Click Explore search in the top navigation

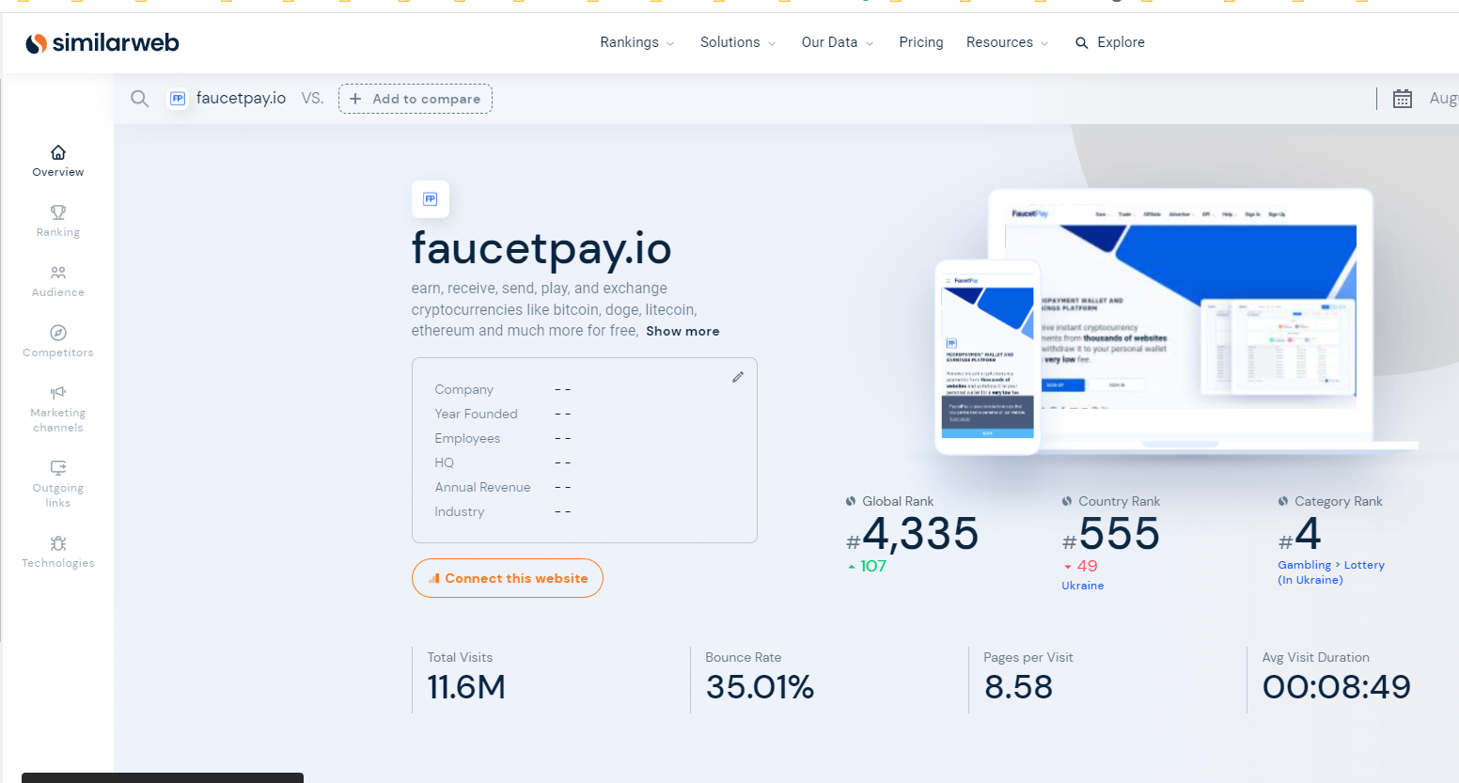[x=1110, y=42]
